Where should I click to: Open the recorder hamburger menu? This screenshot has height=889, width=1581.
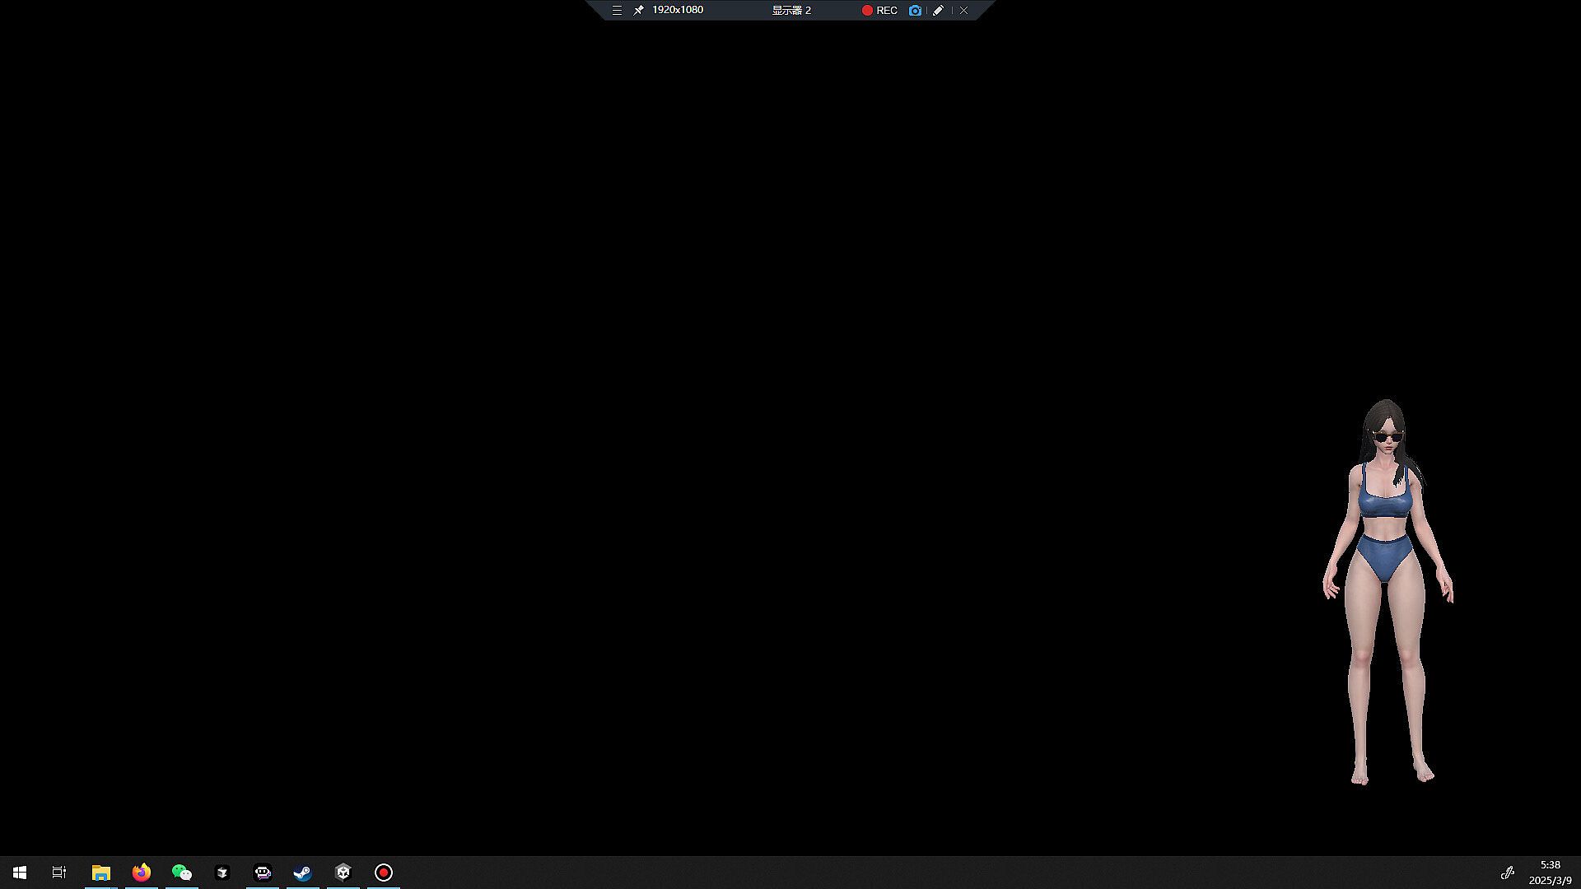[617, 11]
